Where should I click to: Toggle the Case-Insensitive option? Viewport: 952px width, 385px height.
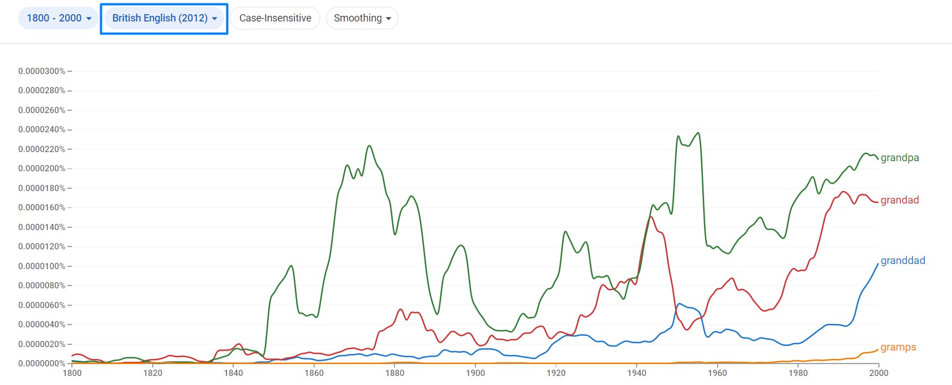tap(275, 18)
